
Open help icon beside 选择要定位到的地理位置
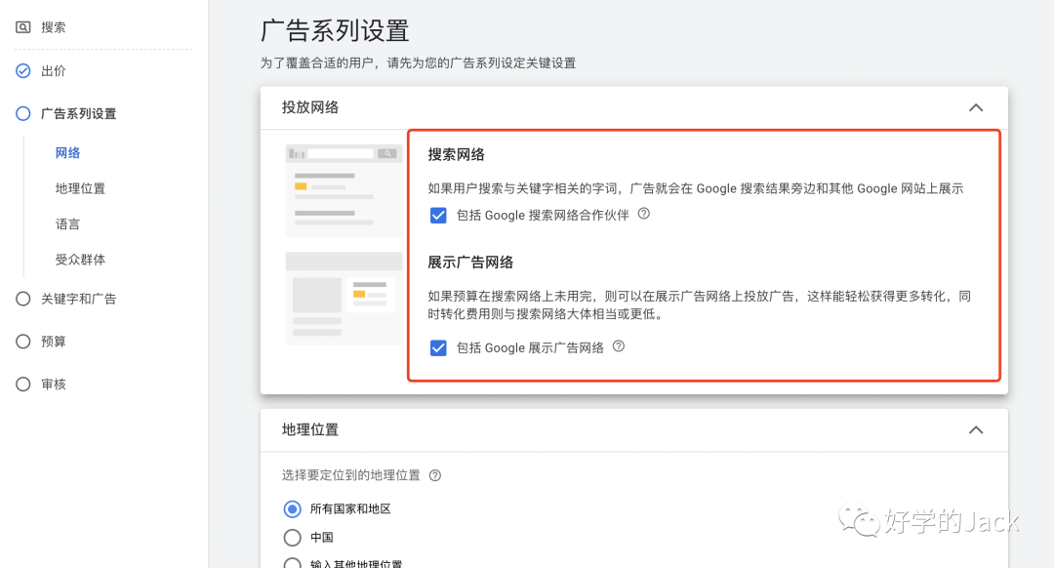(435, 476)
